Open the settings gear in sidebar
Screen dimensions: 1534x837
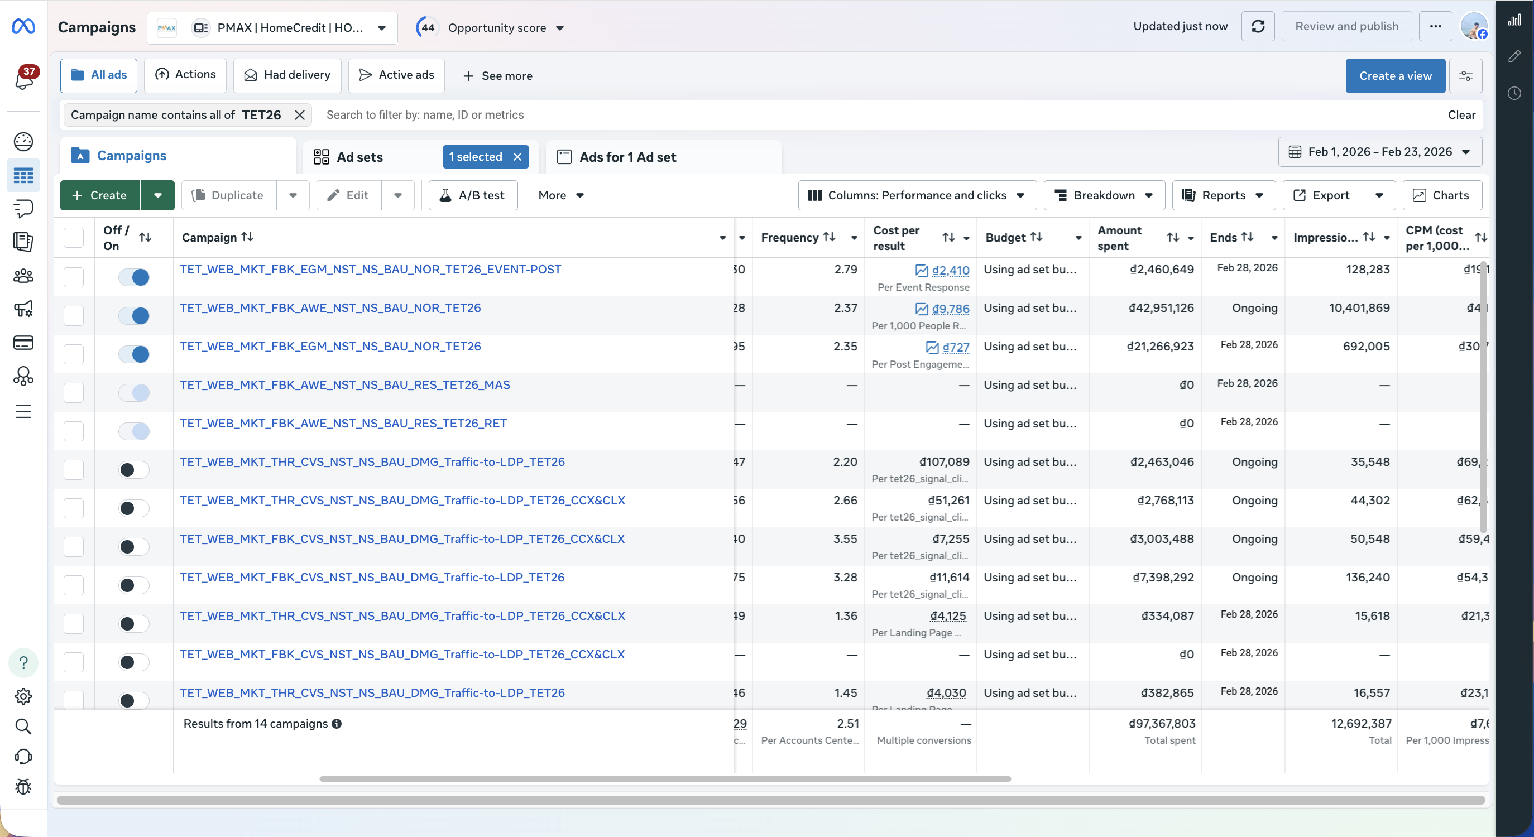[x=23, y=695]
